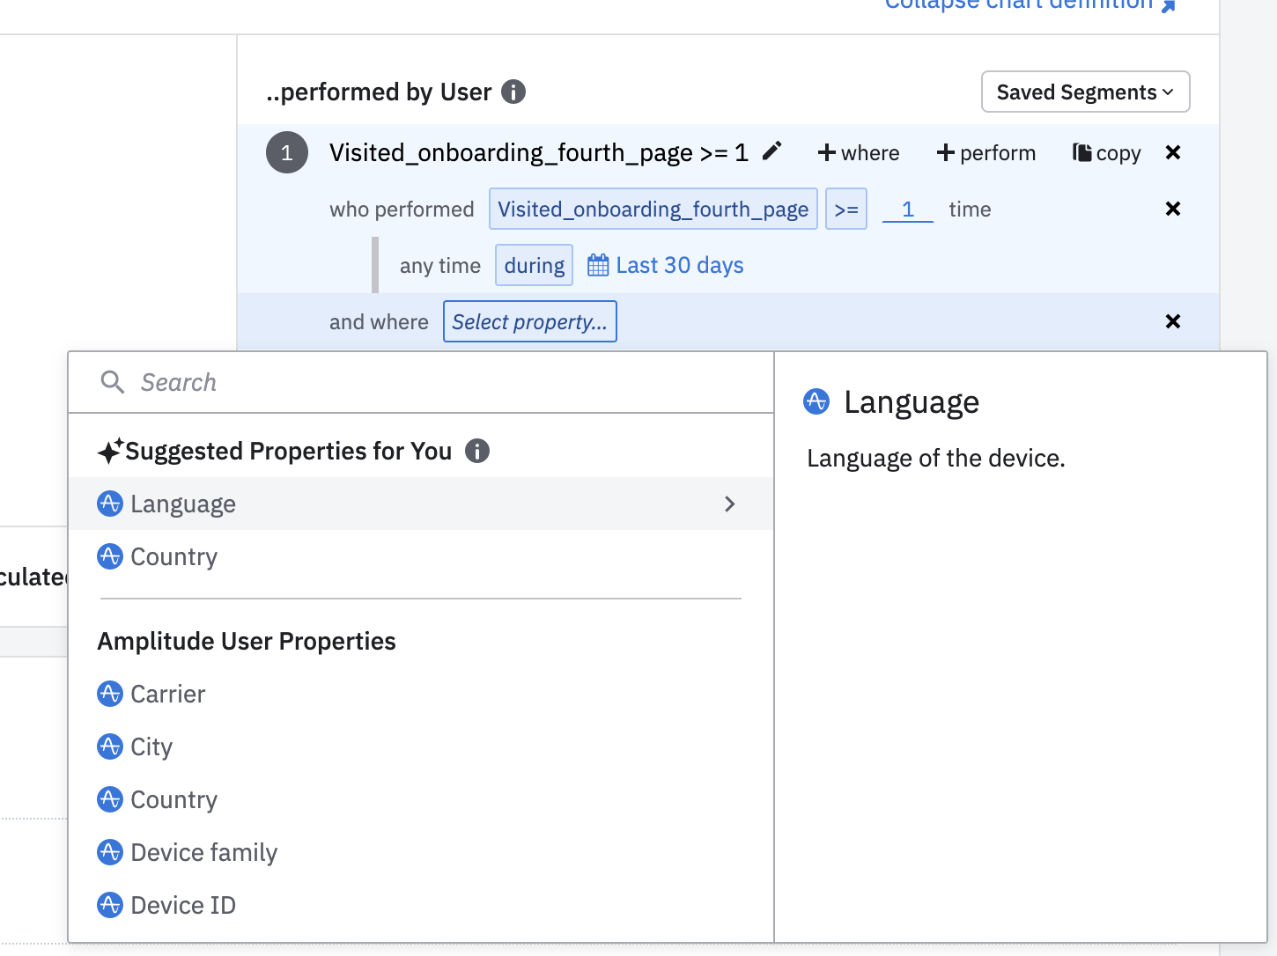Viewport: 1277px width, 956px height.
Task: Choose the City property
Action: tap(421, 746)
